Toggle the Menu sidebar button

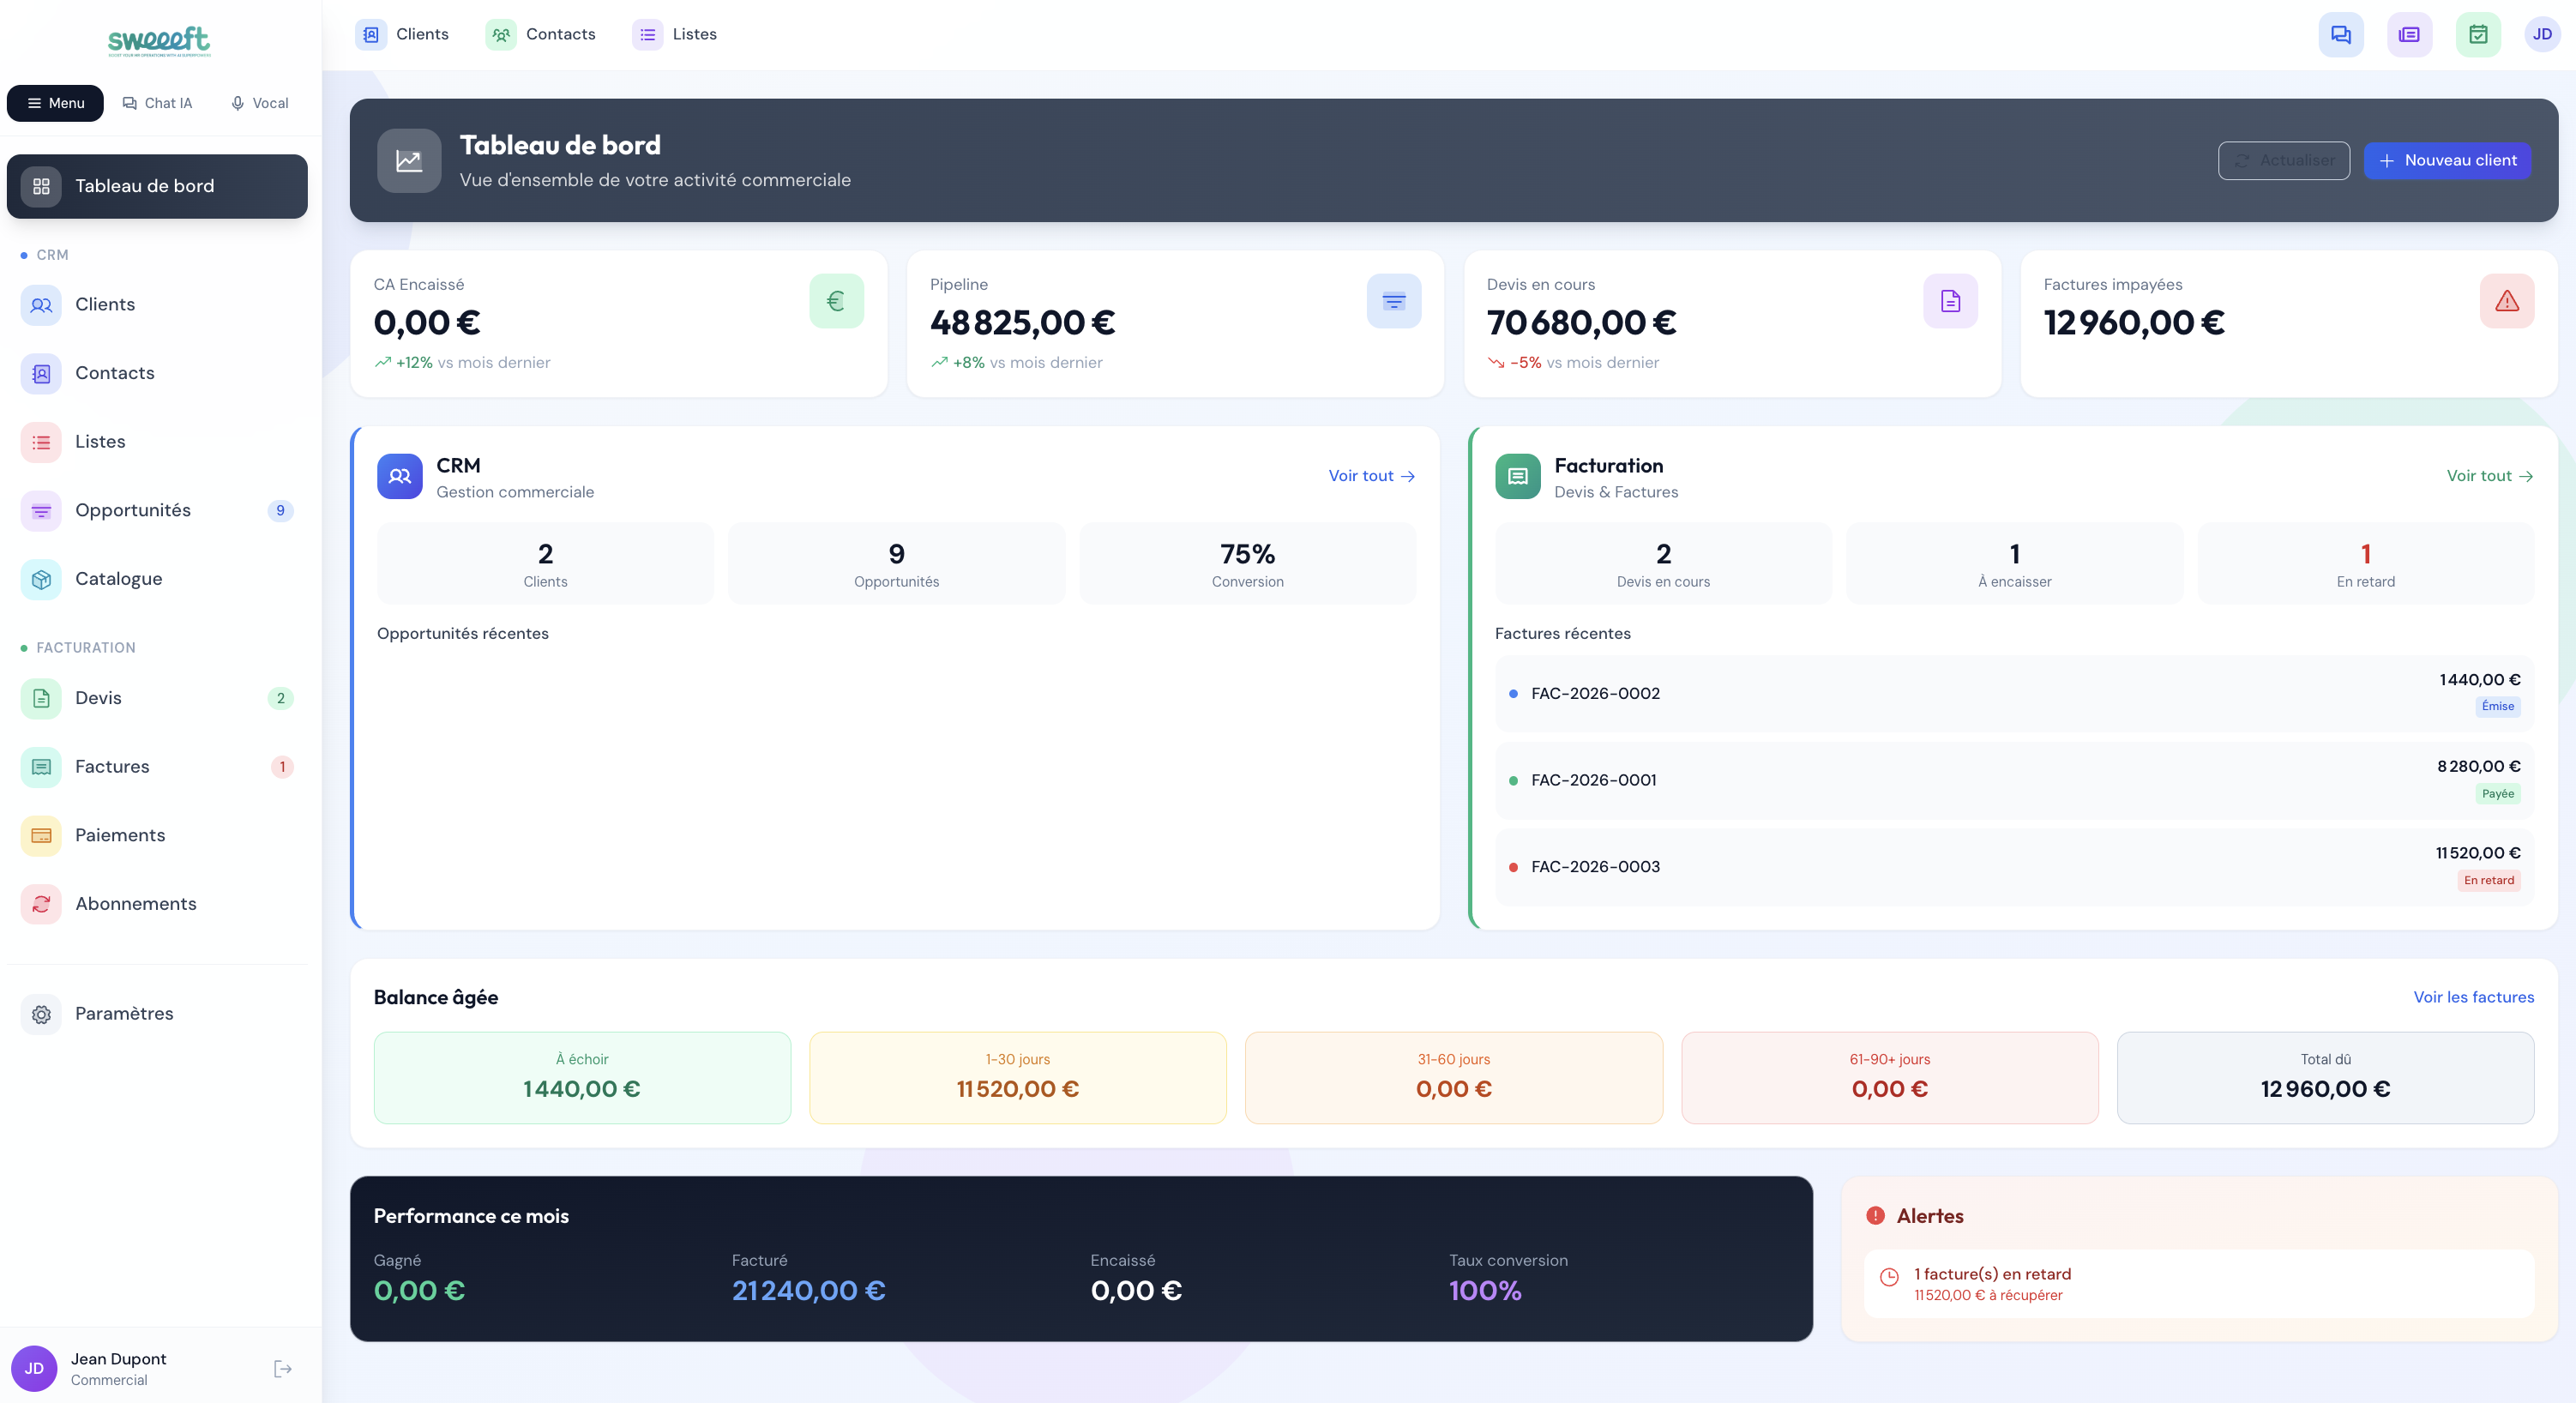tap(55, 103)
